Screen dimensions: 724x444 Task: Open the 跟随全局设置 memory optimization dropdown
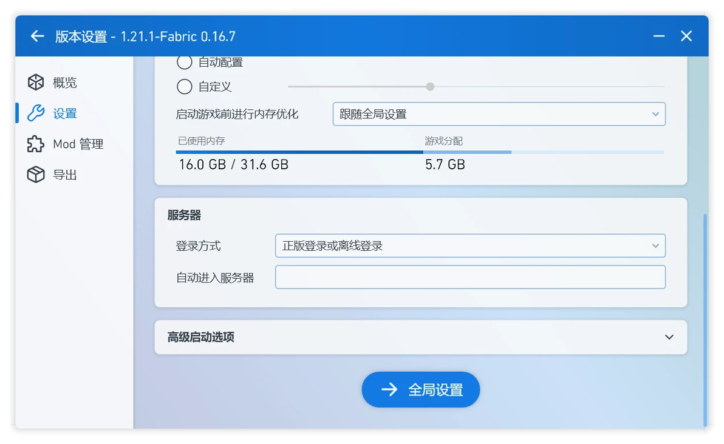499,114
